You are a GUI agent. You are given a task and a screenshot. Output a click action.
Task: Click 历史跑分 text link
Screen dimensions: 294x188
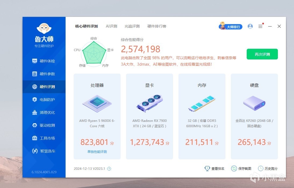(271, 168)
